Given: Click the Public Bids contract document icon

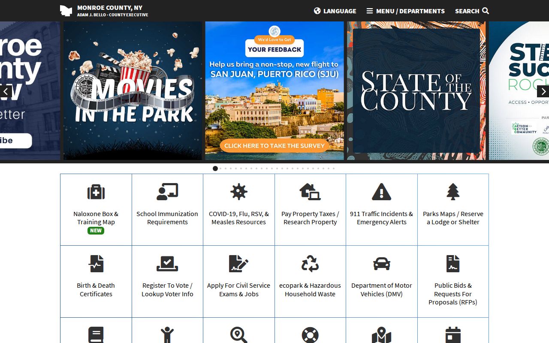Looking at the screenshot, I should click(x=453, y=264).
